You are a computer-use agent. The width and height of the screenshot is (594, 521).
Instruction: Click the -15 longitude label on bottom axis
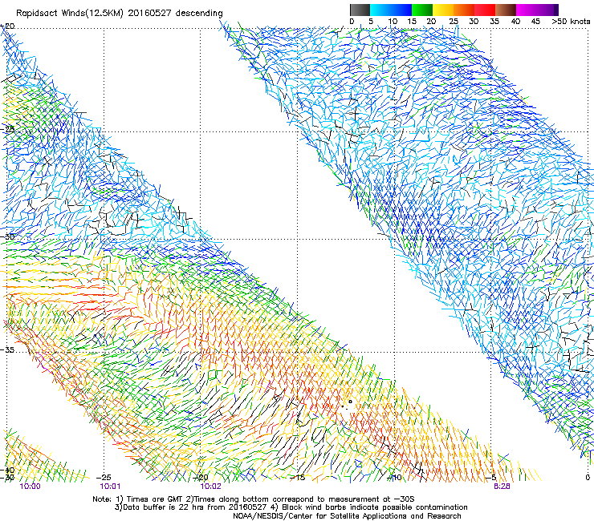[298, 478]
